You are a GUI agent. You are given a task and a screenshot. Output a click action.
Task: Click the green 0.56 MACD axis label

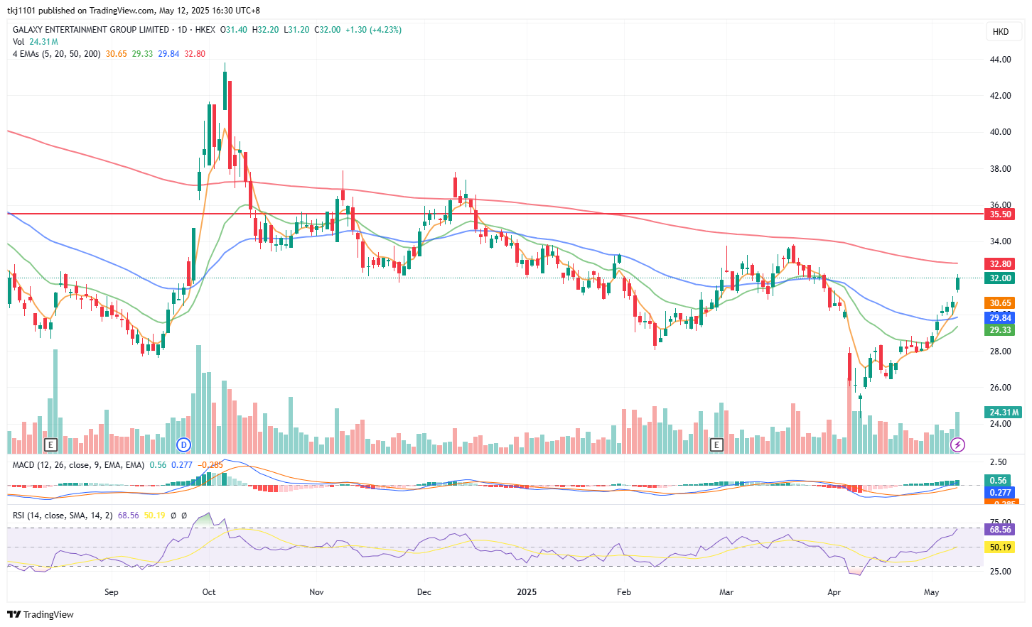pyautogui.click(x=999, y=481)
